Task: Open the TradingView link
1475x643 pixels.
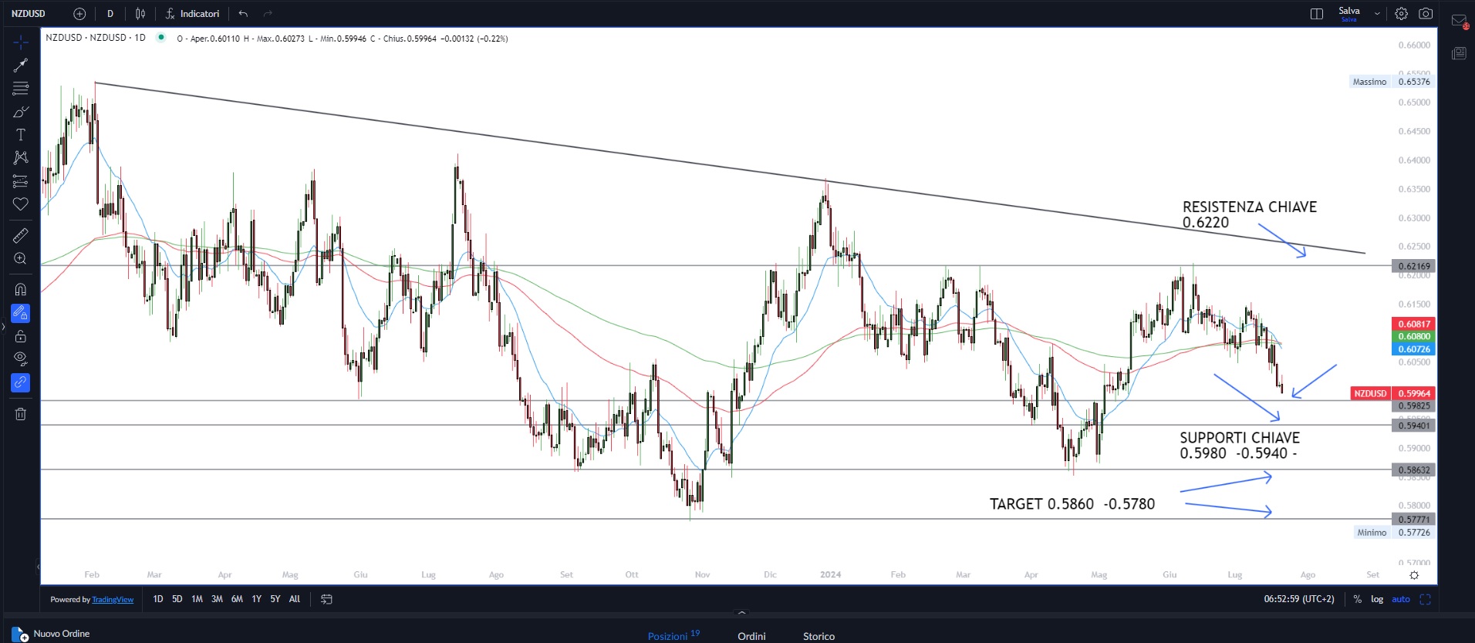Action: point(113,600)
